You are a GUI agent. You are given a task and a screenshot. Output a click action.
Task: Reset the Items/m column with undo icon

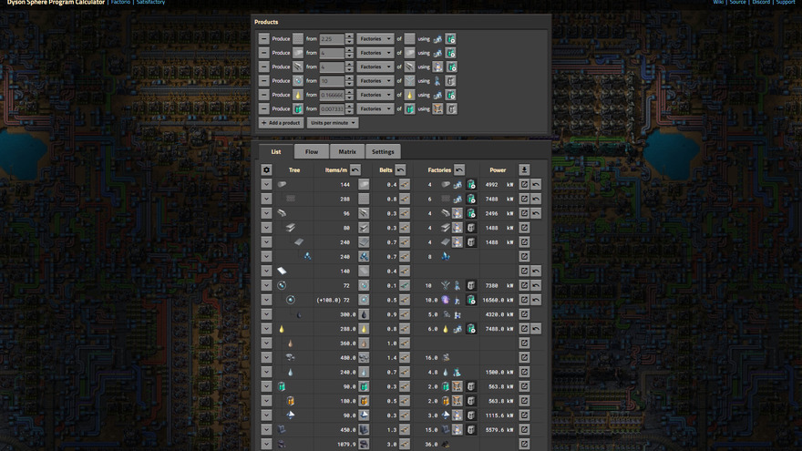coord(355,169)
